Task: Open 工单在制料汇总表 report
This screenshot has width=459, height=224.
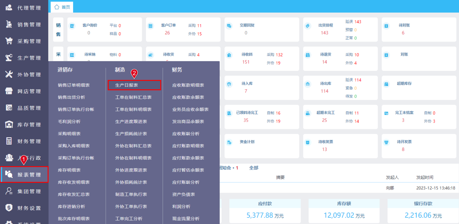Action: click(133, 97)
